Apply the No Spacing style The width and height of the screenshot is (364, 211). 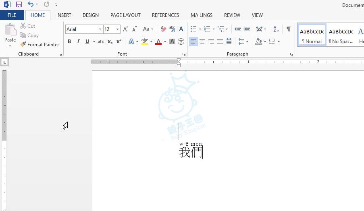pos(341,35)
